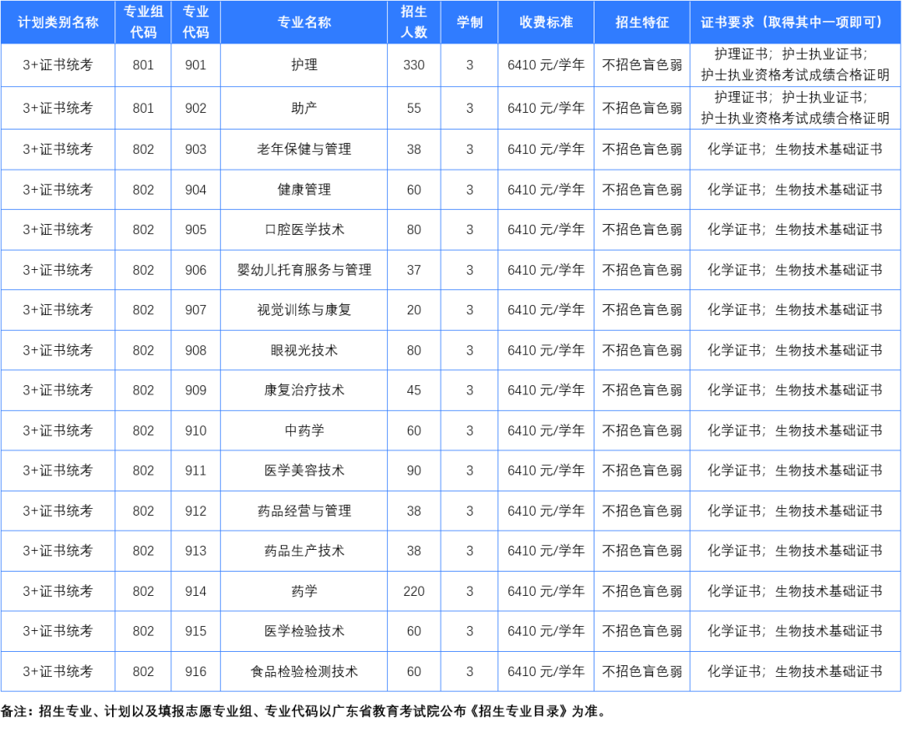
Task: Select the 医学检验技术 major cell
Action: (x=304, y=631)
